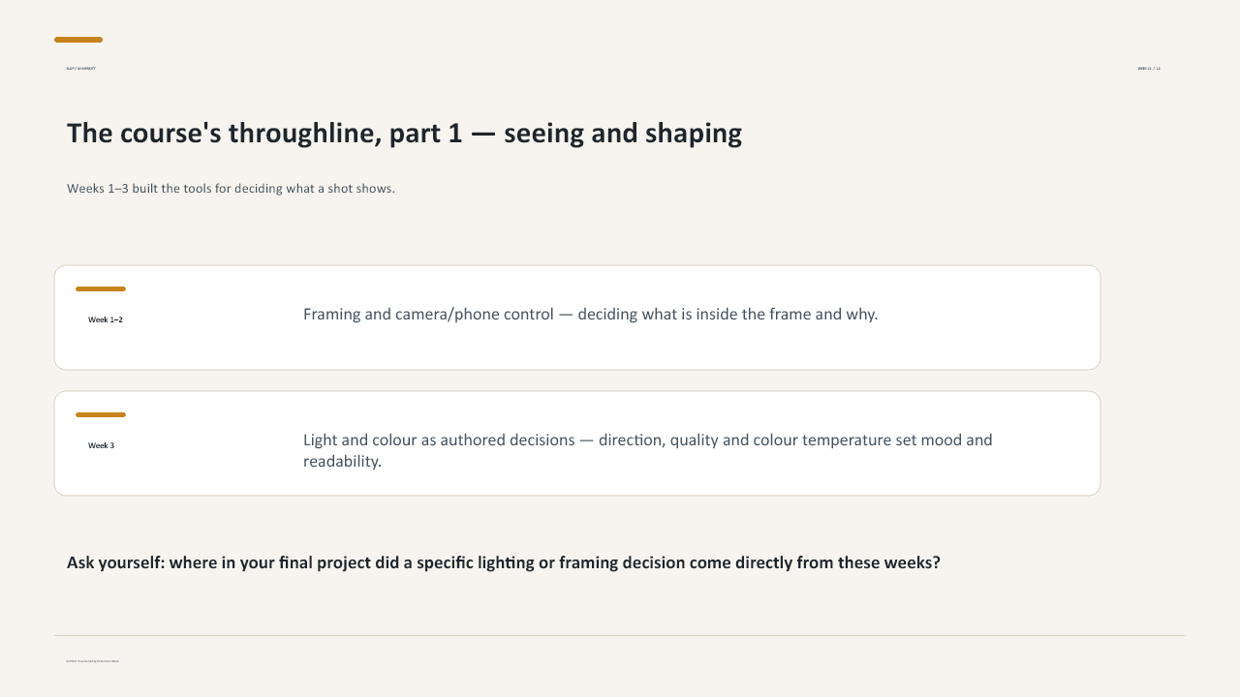This screenshot has height=697, width=1240.
Task: Click the 'Ask yourself' question line
Action: (504, 562)
